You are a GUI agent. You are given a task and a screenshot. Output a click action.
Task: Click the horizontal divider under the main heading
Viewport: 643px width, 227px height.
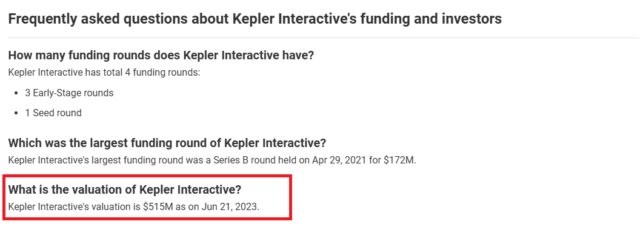click(x=324, y=38)
